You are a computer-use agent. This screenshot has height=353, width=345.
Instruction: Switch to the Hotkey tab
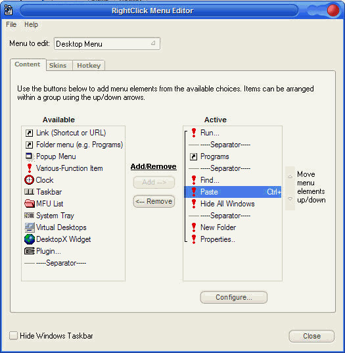(x=89, y=66)
